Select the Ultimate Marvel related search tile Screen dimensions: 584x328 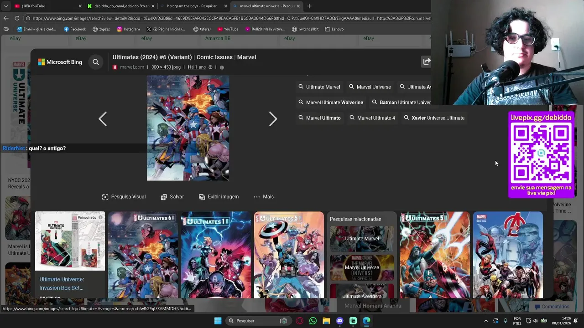click(362, 239)
